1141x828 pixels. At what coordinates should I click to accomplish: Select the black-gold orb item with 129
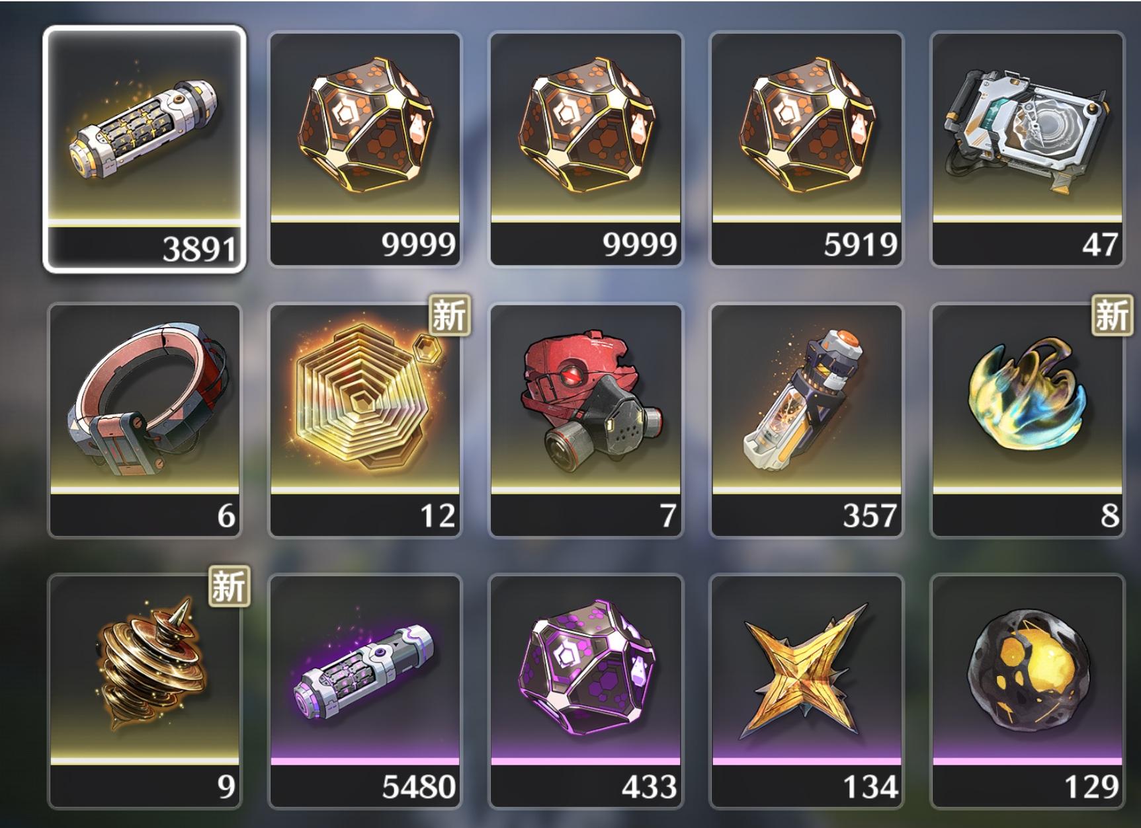click(x=1027, y=691)
